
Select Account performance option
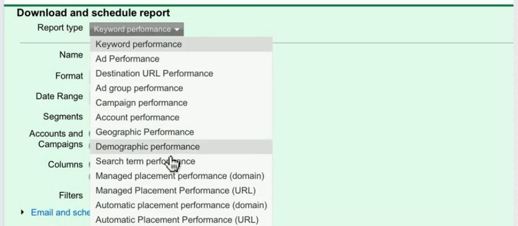181,118
